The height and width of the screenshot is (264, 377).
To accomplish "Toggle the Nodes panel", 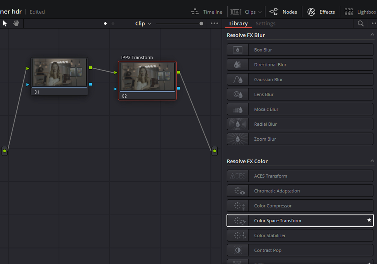I will point(283,12).
